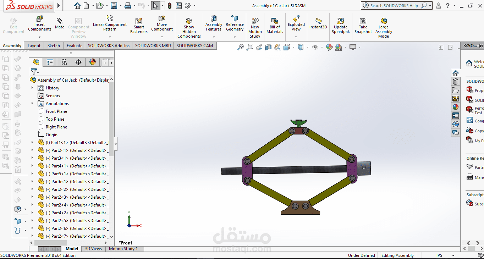
Task: Open Bill of Materials tool
Action: (275, 26)
